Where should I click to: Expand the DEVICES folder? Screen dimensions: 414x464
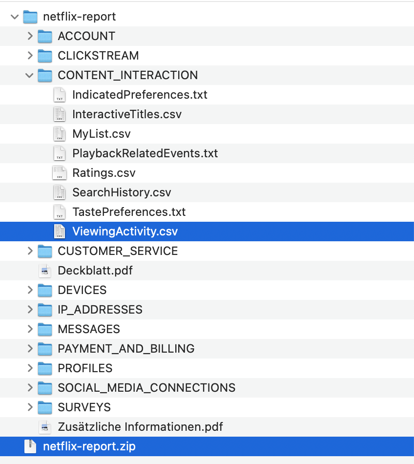pyautogui.click(x=31, y=290)
